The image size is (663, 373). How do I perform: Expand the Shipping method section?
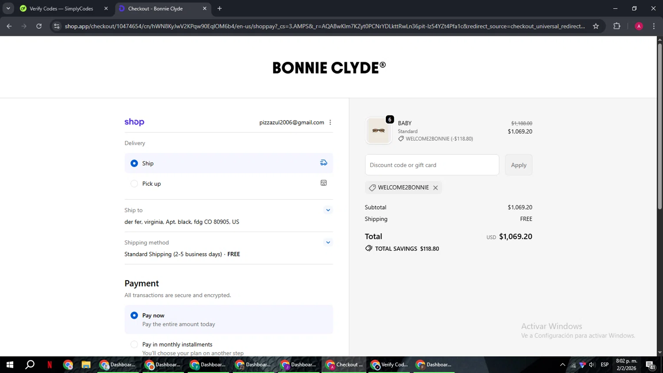pos(328,242)
